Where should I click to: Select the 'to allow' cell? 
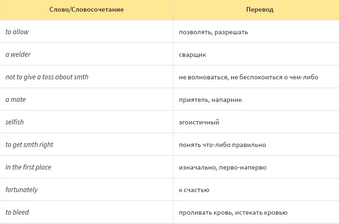(17, 32)
